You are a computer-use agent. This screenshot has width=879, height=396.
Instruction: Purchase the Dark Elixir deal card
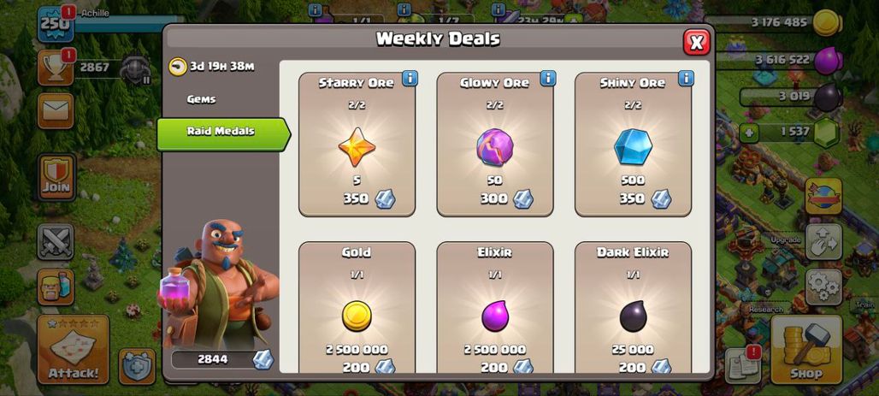[x=633, y=307]
